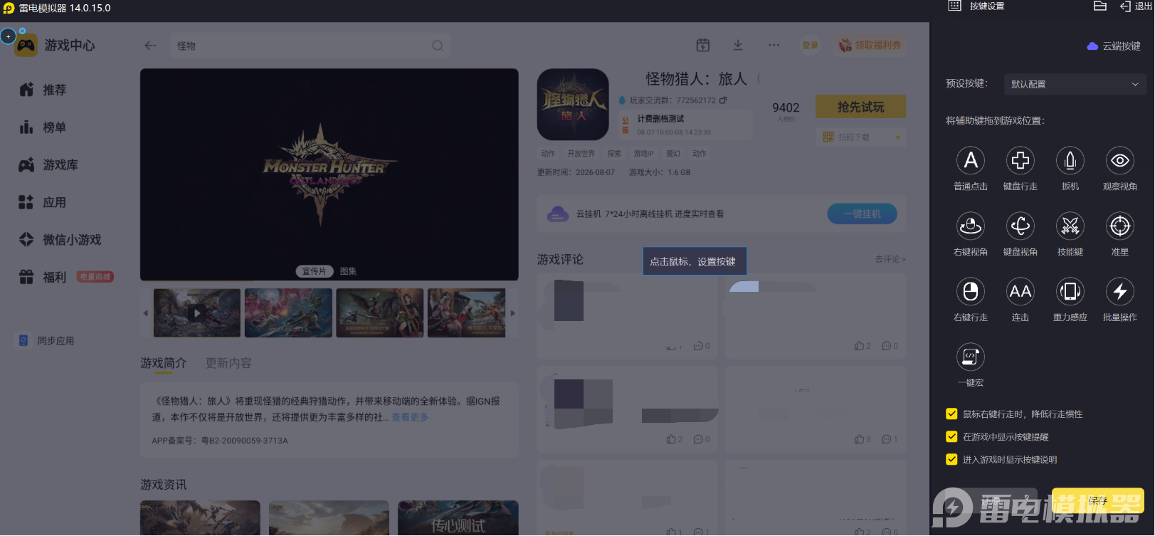The width and height of the screenshot is (1155, 536).
Task: Select the 连击 AA combo tool
Action: (1020, 292)
